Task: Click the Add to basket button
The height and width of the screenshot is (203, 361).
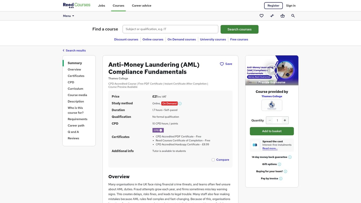Action: click(x=272, y=131)
